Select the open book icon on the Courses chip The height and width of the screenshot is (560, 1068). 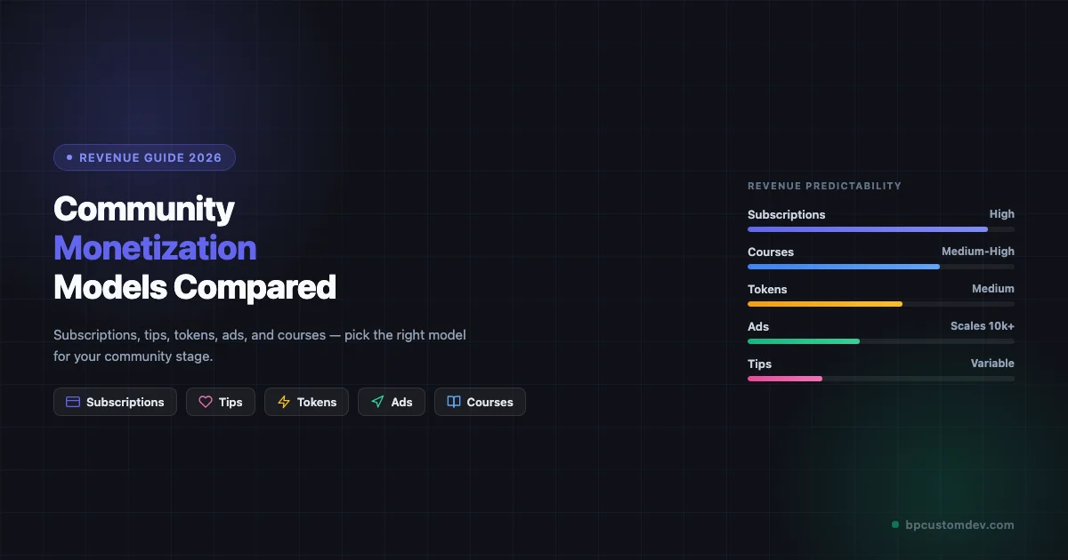pos(455,402)
